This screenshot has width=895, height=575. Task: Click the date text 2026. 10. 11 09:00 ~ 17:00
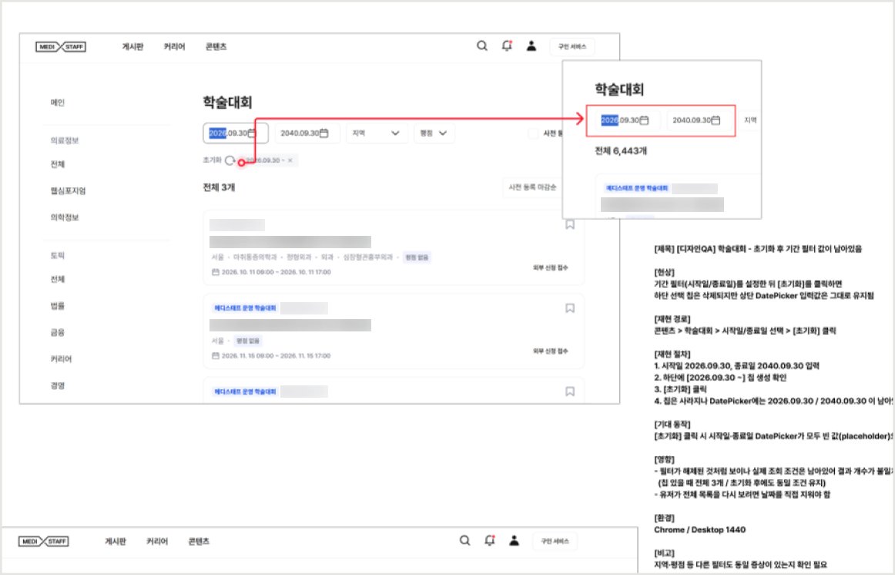(277, 272)
